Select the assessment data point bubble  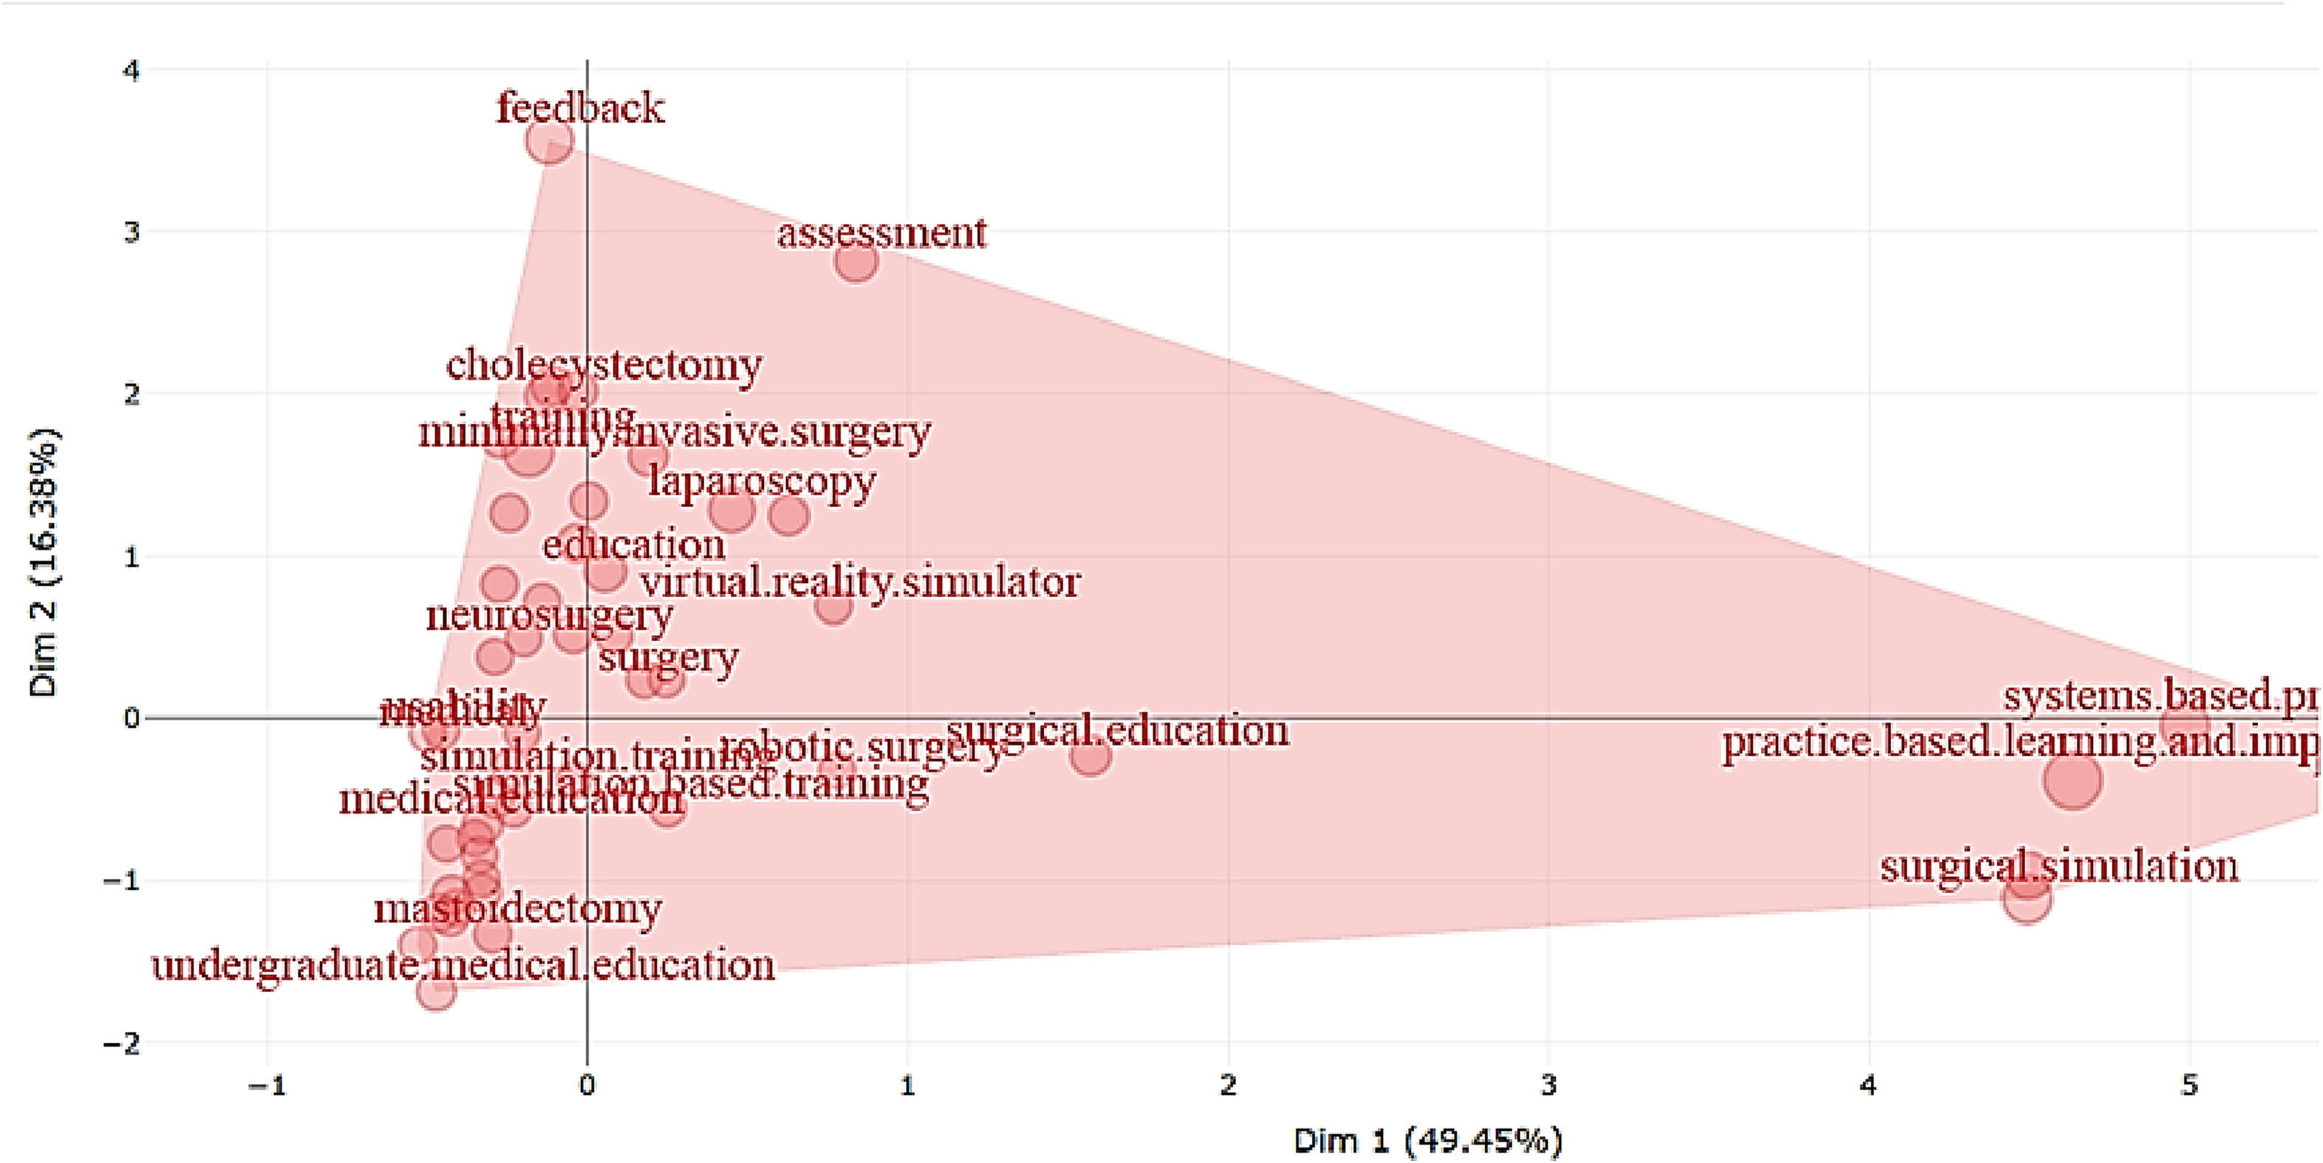click(x=855, y=262)
